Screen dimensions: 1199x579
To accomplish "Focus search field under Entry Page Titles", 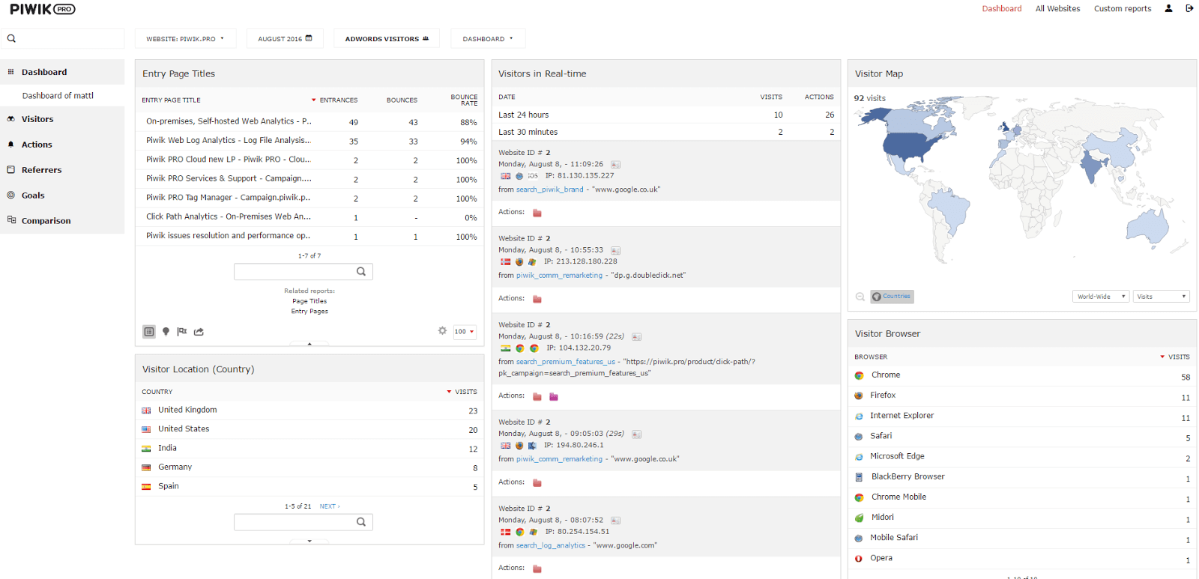I will 303,272.
